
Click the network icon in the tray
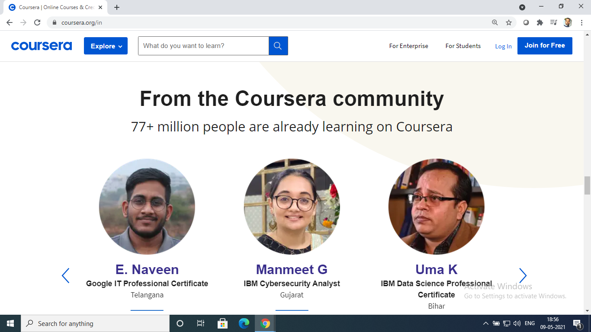507,323
